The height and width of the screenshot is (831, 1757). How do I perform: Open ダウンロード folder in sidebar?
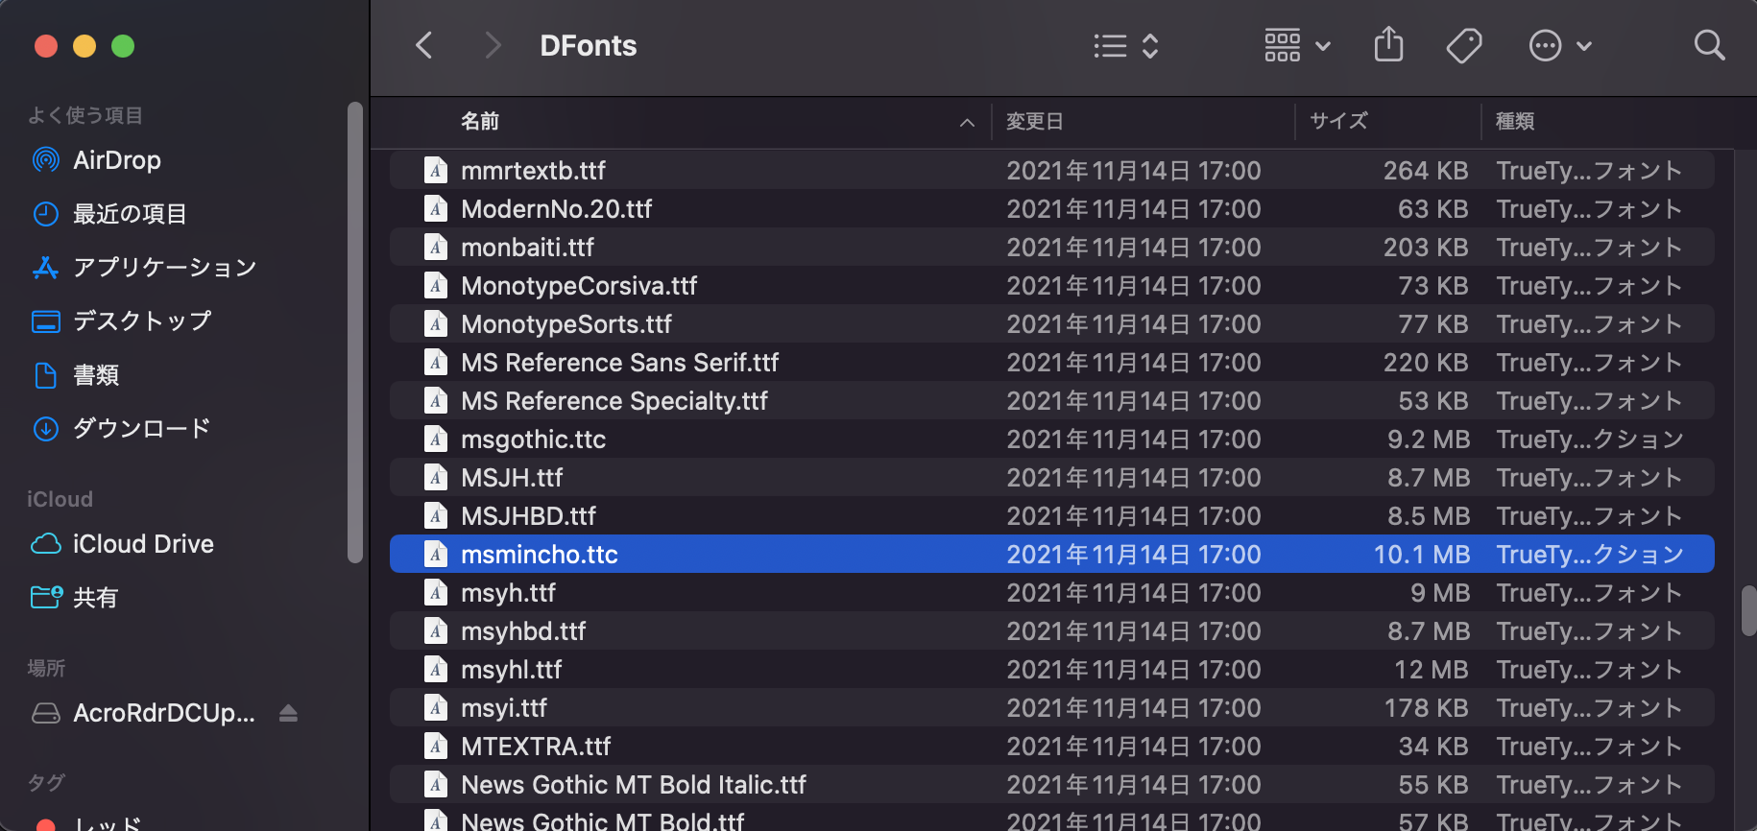pyautogui.click(x=141, y=429)
